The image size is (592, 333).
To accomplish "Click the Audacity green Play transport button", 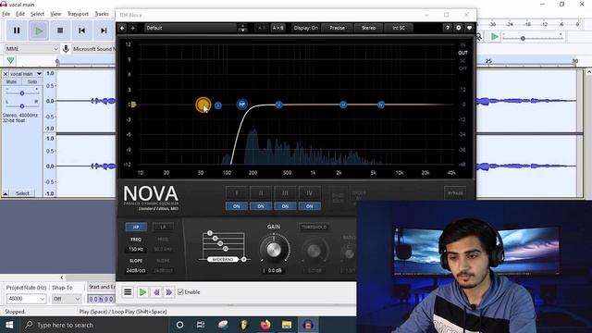I will click(39, 31).
